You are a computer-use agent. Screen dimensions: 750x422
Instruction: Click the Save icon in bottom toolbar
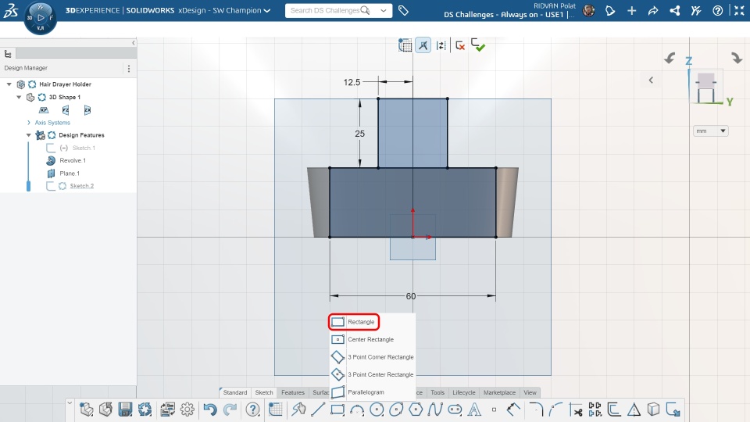pyautogui.click(x=125, y=409)
